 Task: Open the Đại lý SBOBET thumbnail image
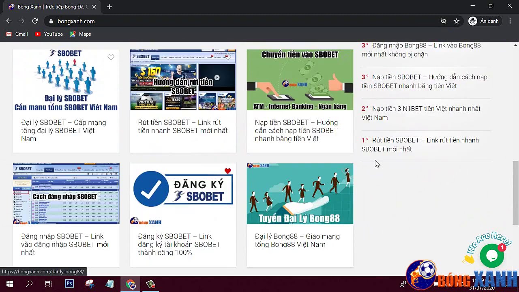pyautogui.click(x=66, y=80)
